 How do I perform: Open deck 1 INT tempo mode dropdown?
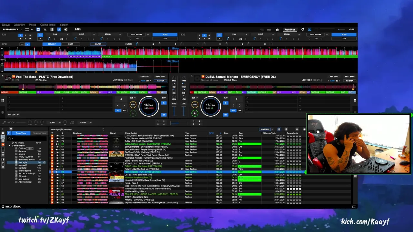[133, 98]
